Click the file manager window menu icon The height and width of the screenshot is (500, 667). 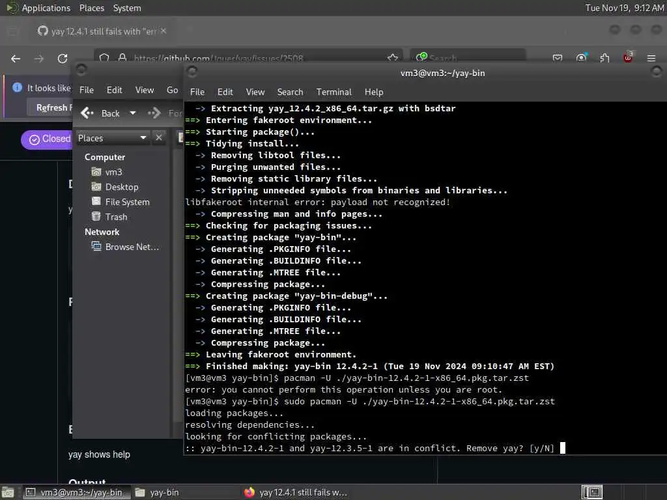(x=81, y=69)
